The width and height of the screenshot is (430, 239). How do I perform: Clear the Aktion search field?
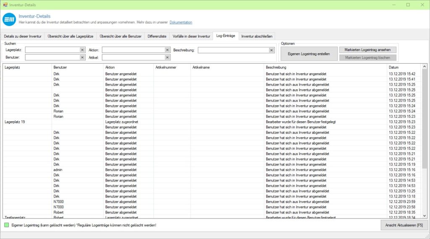point(167,50)
